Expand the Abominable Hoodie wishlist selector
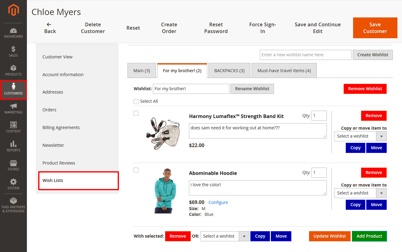402x252 pixels. [381, 193]
